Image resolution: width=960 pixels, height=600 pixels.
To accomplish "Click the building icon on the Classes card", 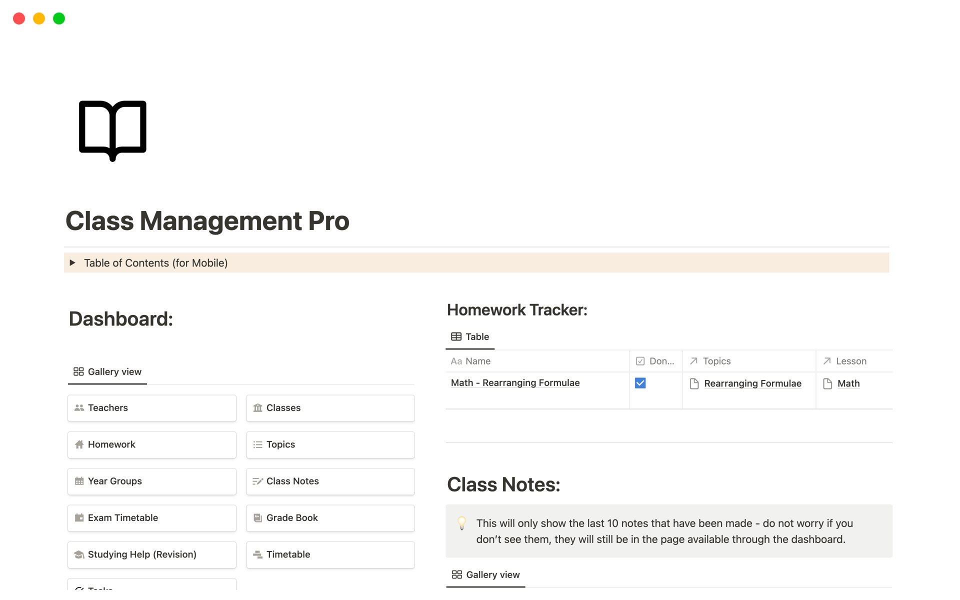I will pyautogui.click(x=257, y=407).
